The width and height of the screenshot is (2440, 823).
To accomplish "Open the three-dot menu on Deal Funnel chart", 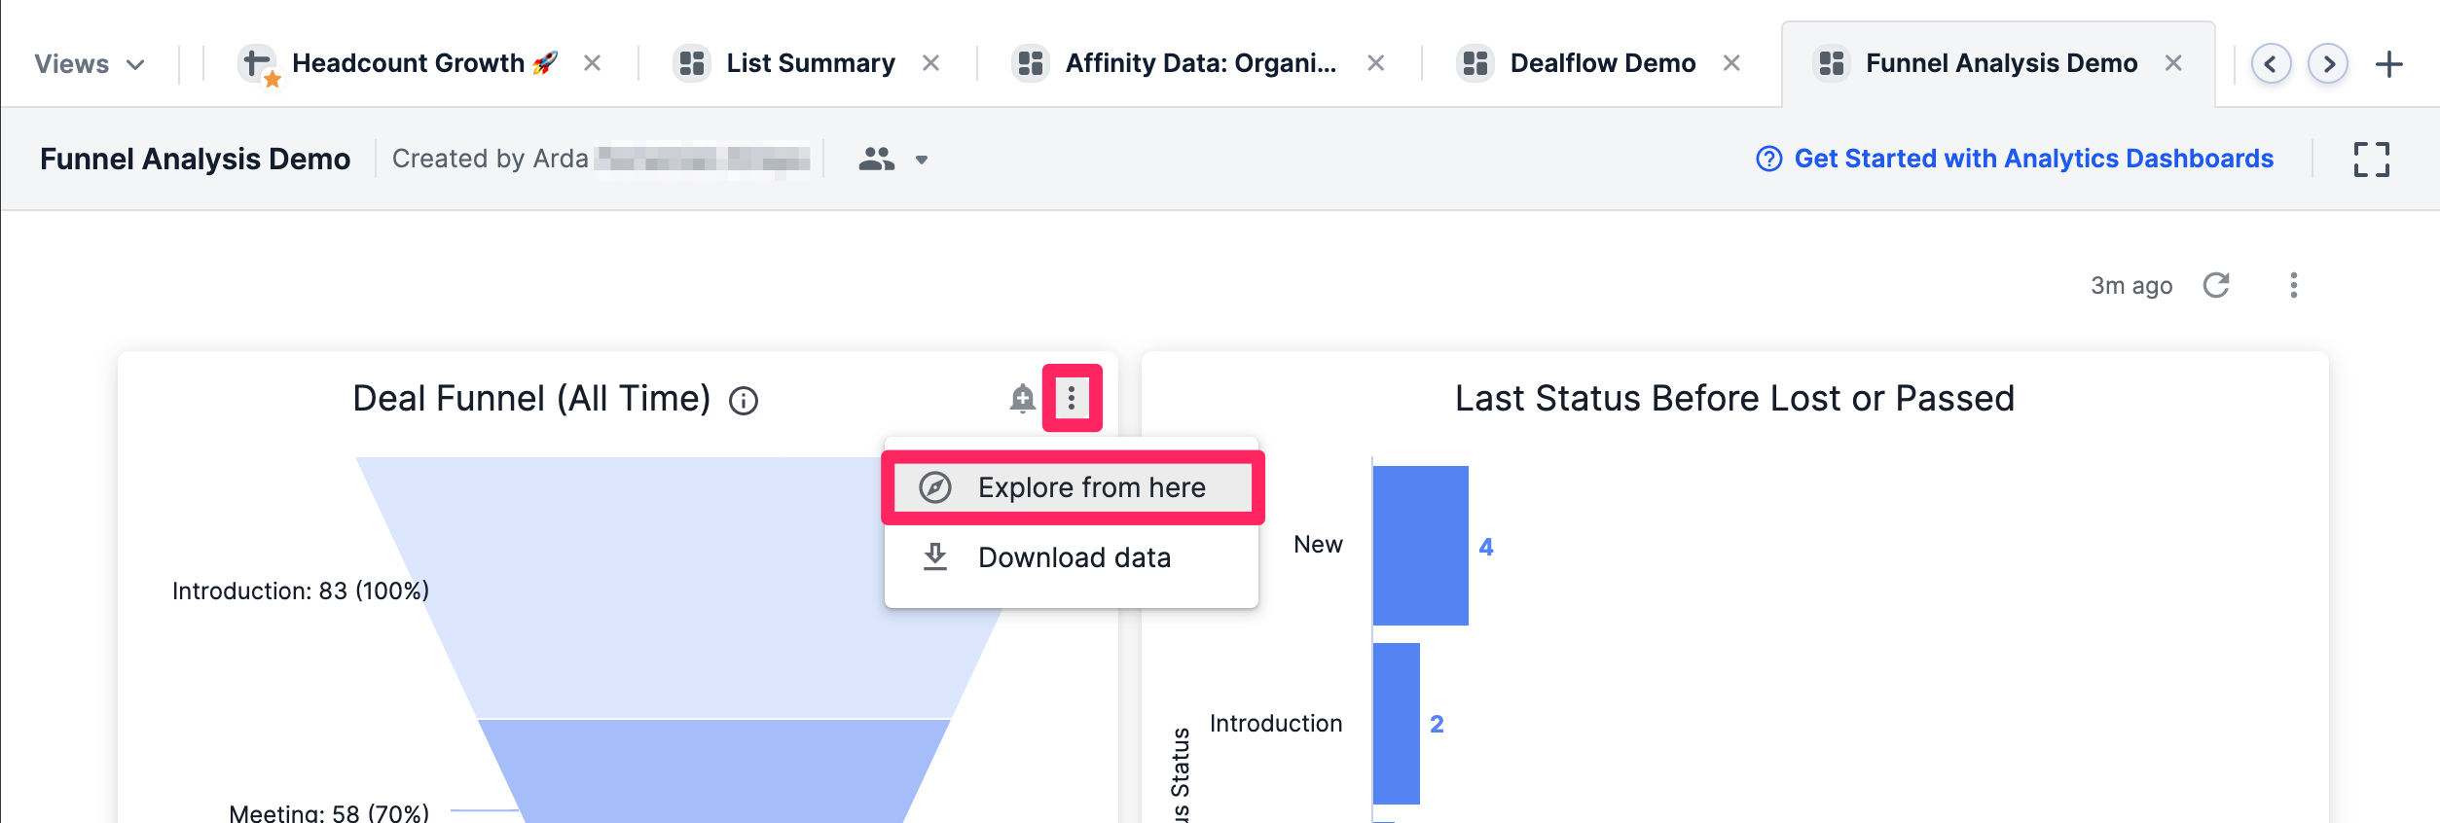I will [x=1073, y=399].
